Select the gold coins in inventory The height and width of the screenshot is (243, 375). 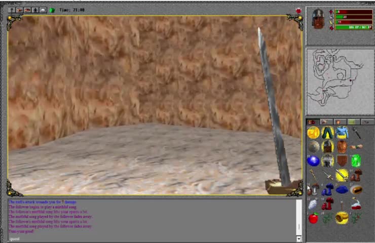(x=313, y=133)
